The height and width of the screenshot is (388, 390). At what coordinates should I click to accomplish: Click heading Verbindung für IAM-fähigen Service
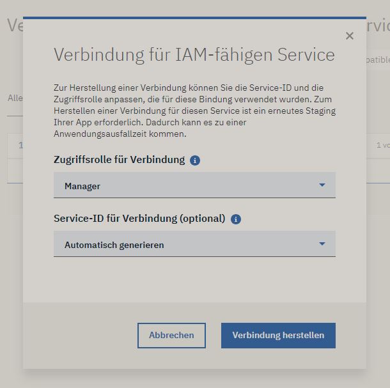coord(194,54)
